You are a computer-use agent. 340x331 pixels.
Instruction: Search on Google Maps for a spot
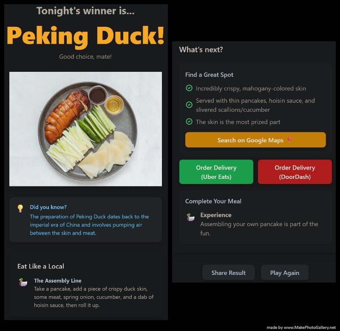point(255,140)
